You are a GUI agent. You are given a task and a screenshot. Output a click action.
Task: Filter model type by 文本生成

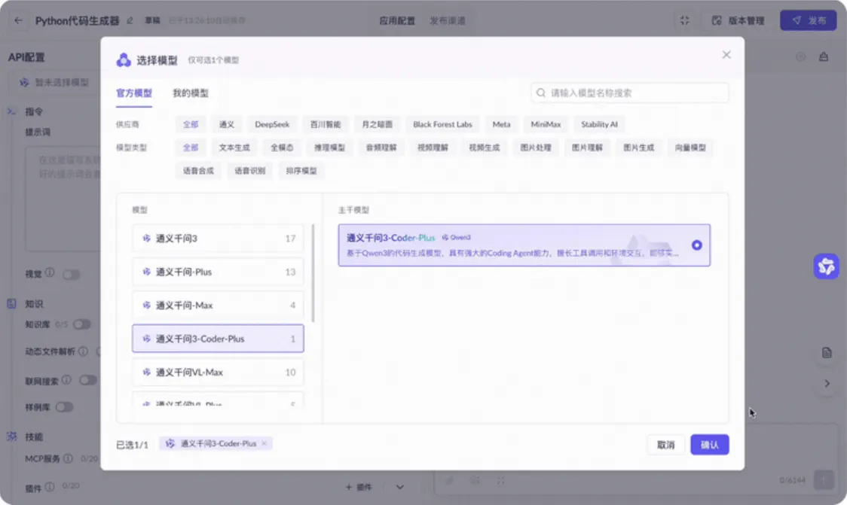pyautogui.click(x=234, y=148)
